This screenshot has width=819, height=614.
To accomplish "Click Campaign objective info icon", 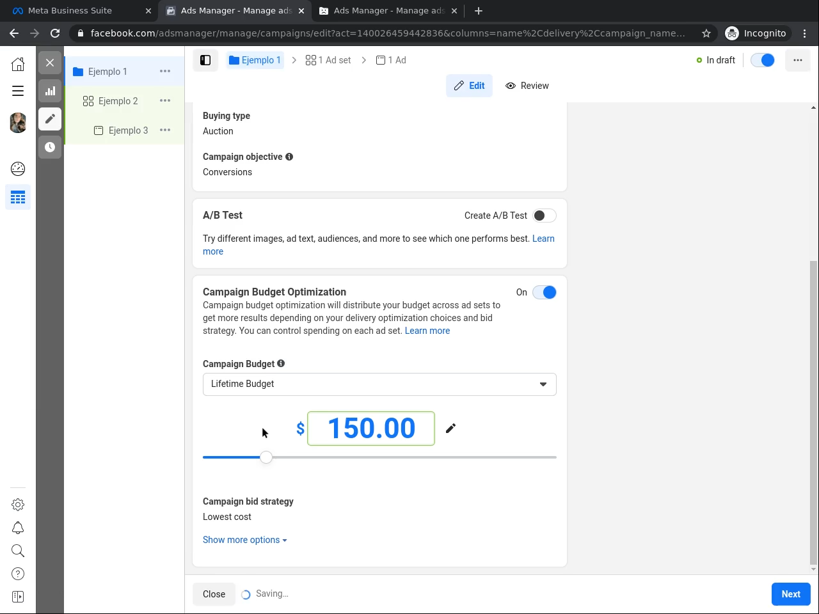I will tap(289, 157).
